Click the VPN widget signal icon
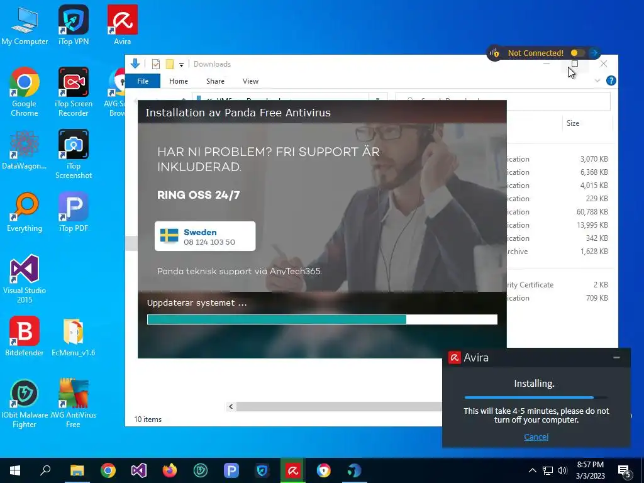 tap(494, 53)
